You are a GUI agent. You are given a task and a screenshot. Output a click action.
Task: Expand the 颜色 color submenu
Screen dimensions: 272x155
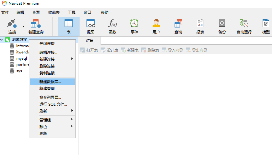tap(52, 127)
